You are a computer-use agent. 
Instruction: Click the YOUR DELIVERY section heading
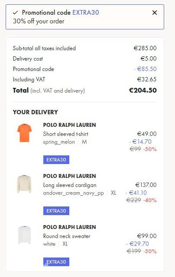pos(36,112)
